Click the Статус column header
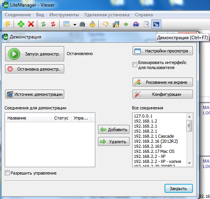Screen dimensions: 210x199 pyautogui.click(x=61, y=118)
